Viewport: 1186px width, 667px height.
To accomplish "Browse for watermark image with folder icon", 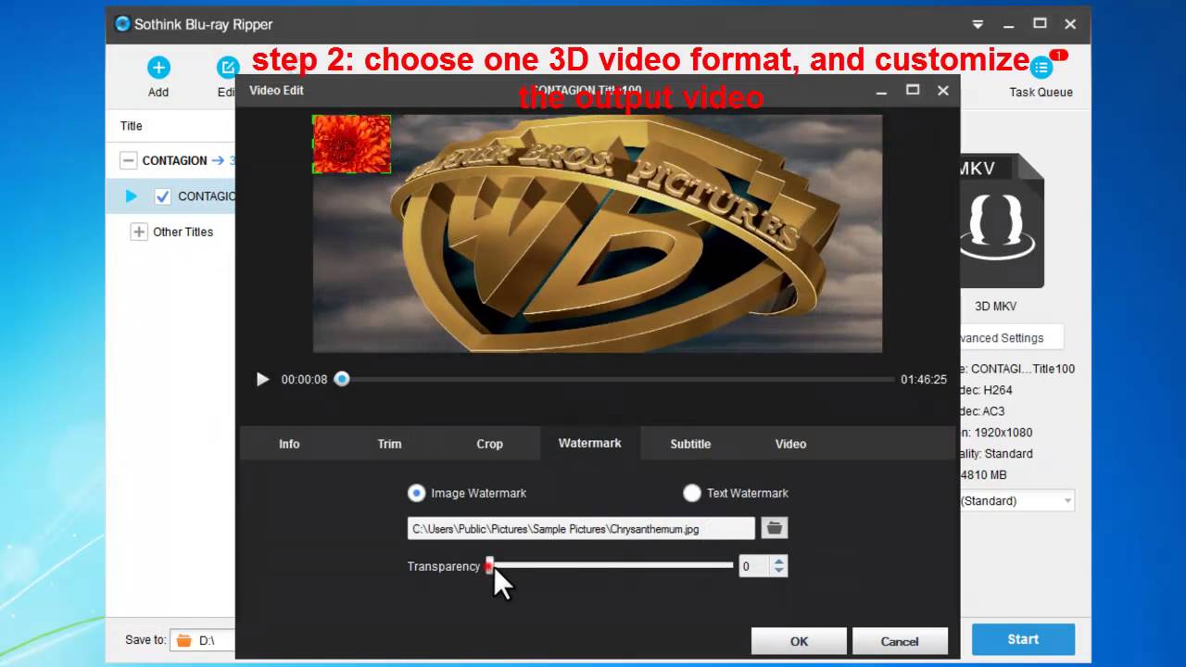I will coord(775,528).
